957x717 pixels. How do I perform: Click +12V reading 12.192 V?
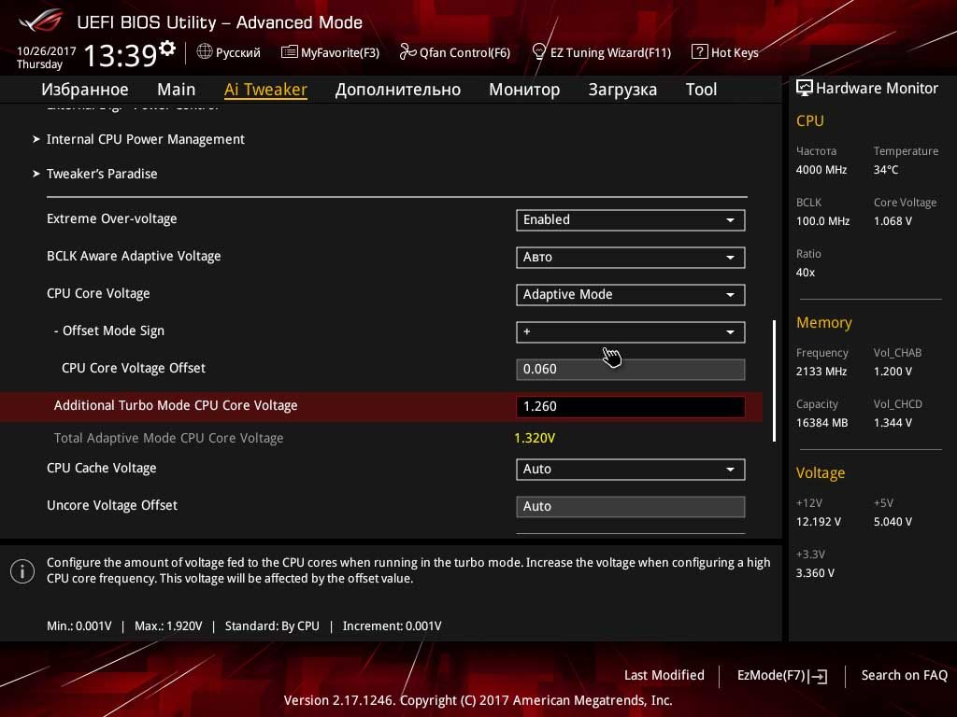point(819,522)
